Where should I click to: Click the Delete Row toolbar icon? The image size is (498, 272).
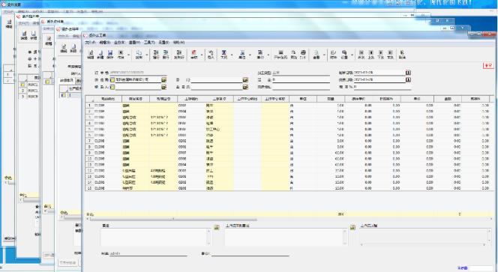coord(166,54)
